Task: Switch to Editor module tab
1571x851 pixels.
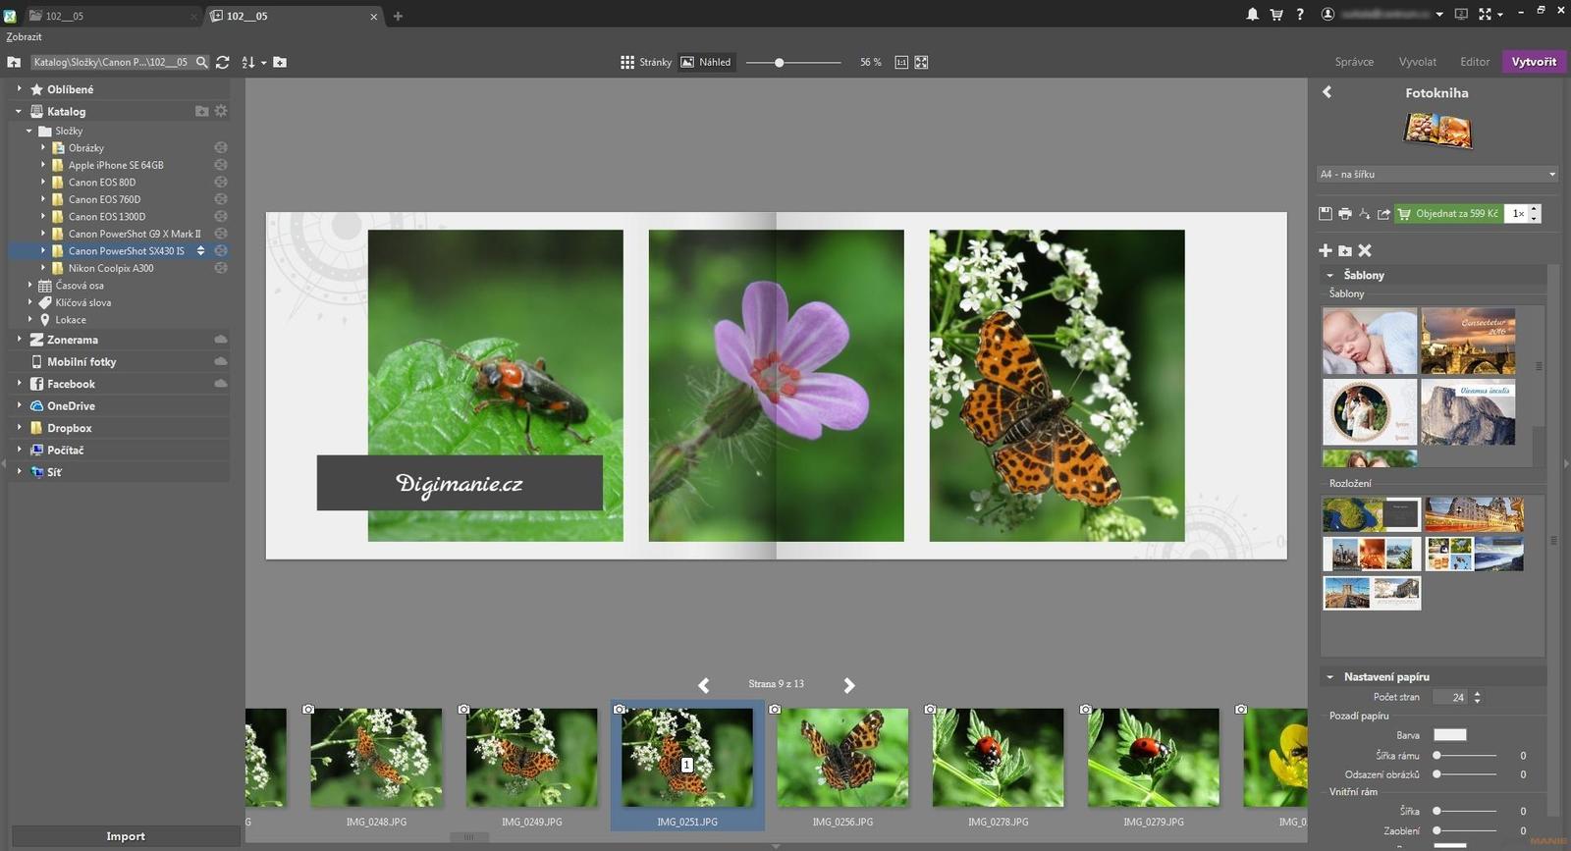Action: (x=1475, y=62)
